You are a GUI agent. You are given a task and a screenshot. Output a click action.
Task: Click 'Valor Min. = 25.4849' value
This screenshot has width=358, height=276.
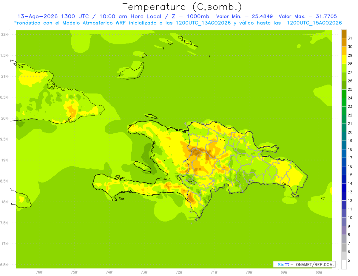pyautogui.click(x=244, y=16)
